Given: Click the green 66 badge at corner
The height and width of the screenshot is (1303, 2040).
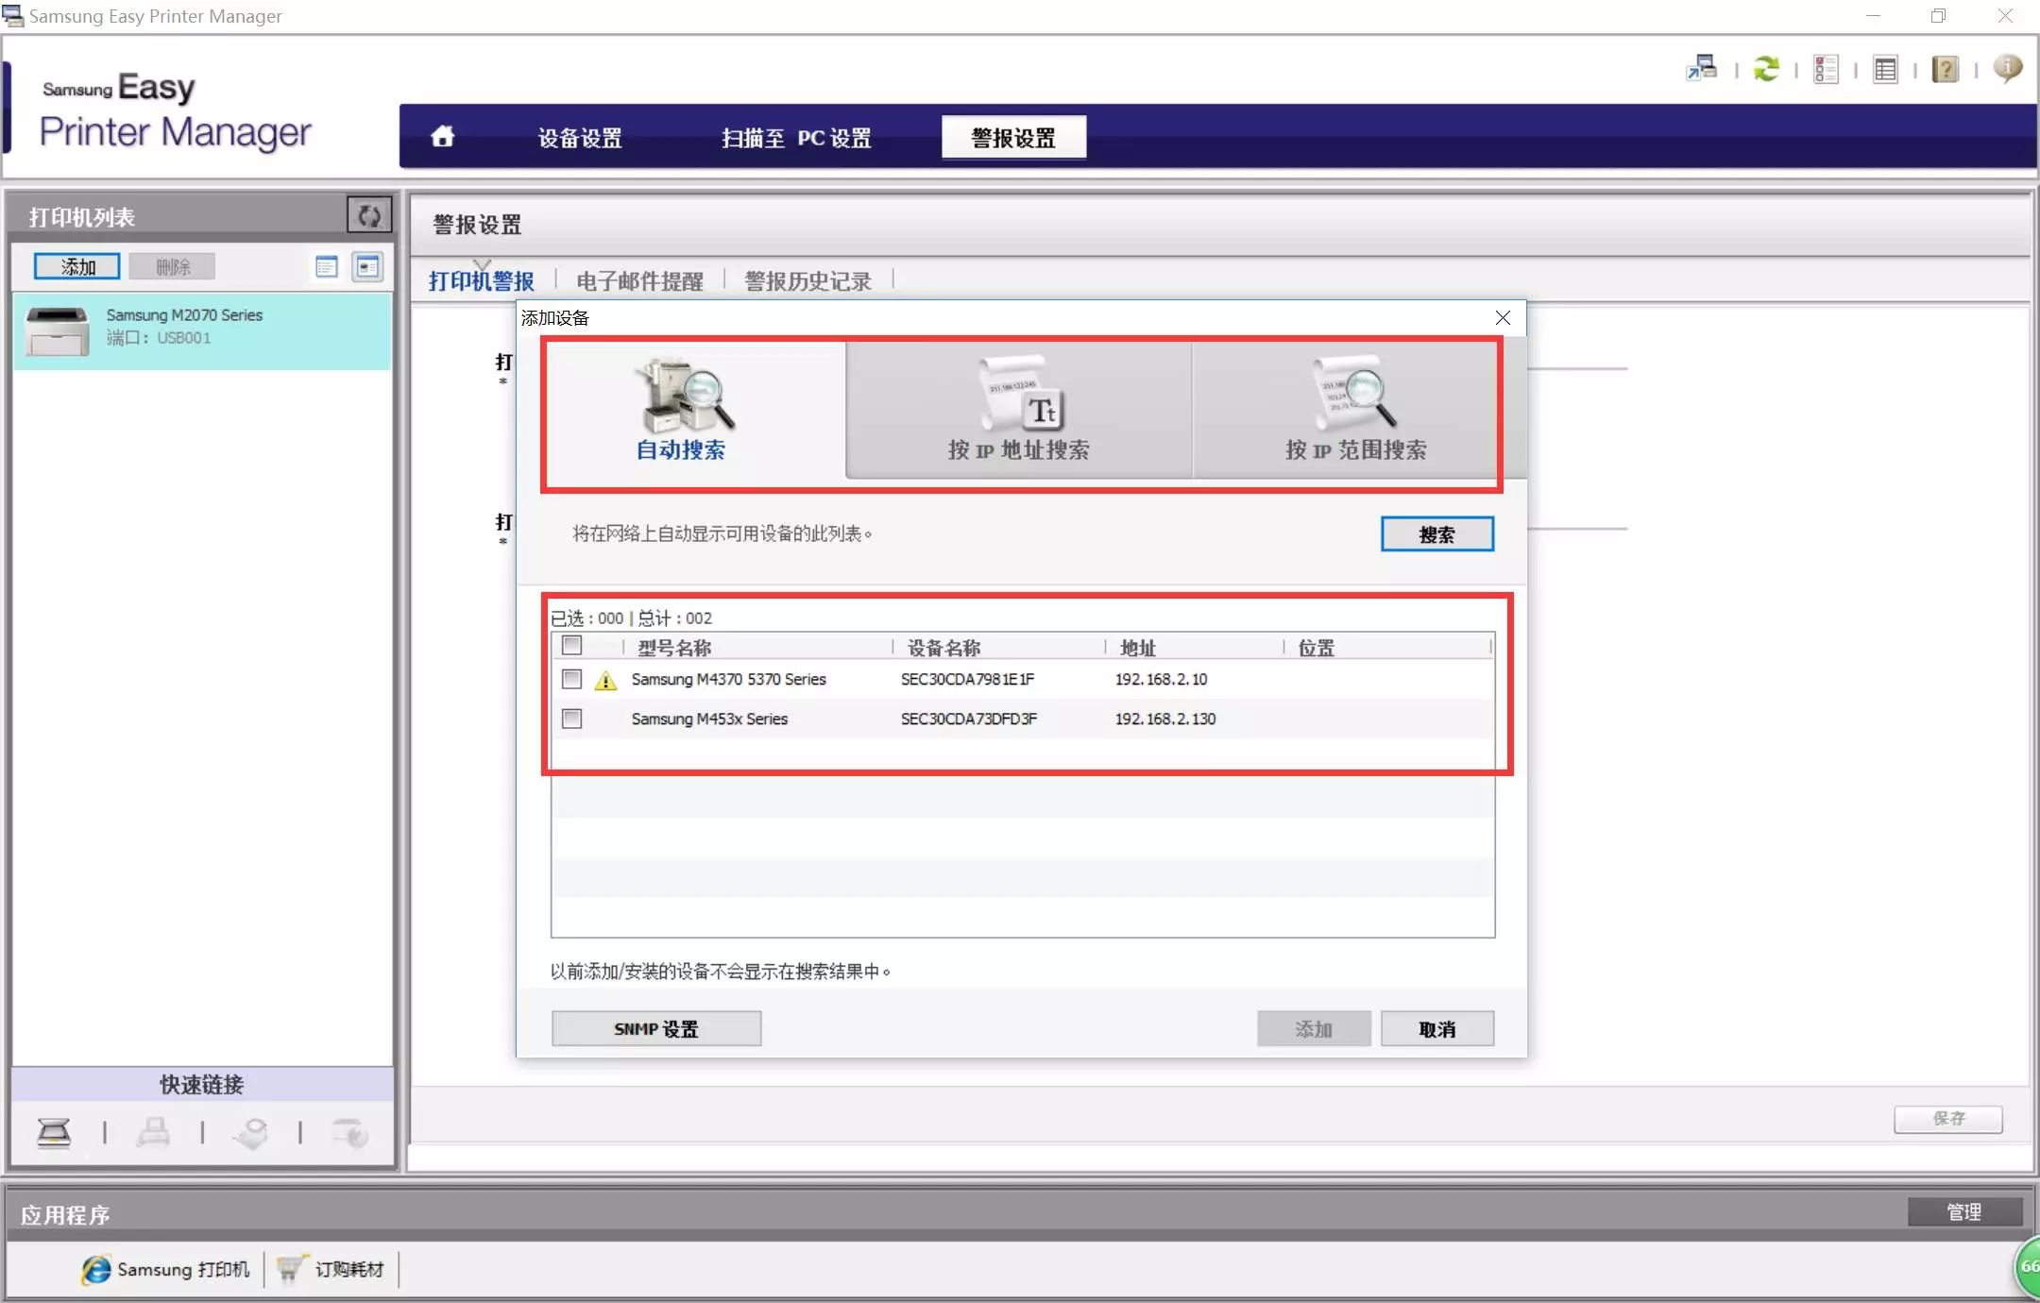Looking at the screenshot, I should click(2027, 1266).
